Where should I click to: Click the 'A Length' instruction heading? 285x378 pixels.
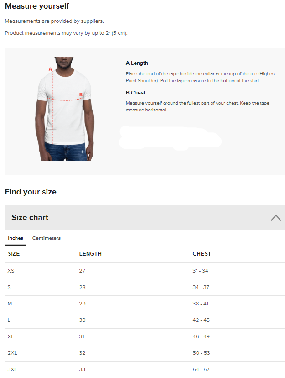pos(137,63)
